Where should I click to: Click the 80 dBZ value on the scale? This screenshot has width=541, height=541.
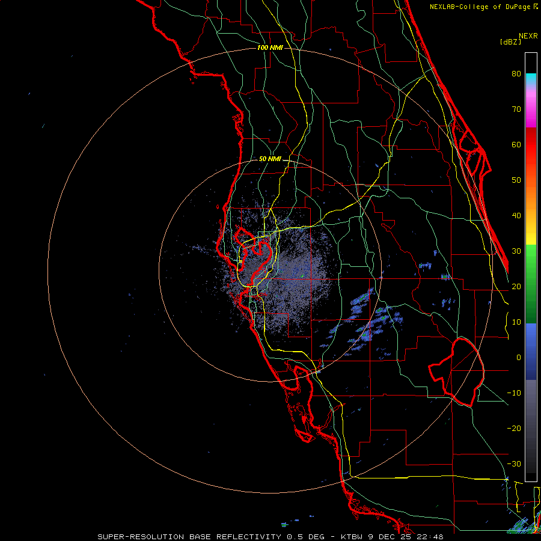click(516, 73)
